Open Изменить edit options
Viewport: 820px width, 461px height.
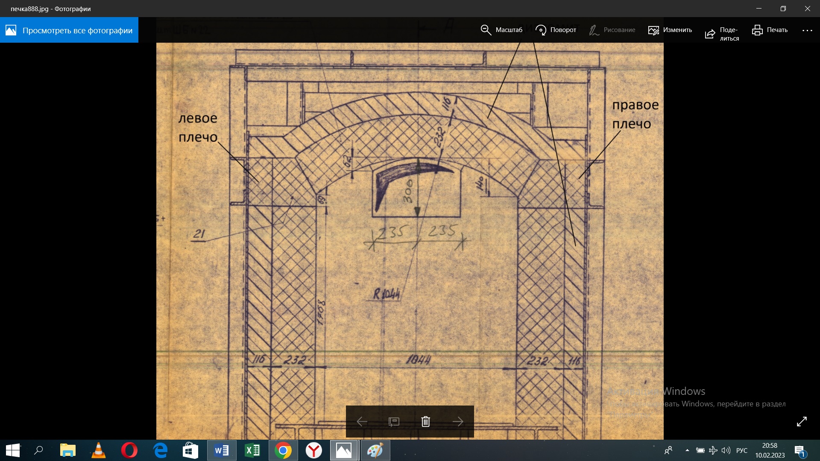tap(670, 30)
